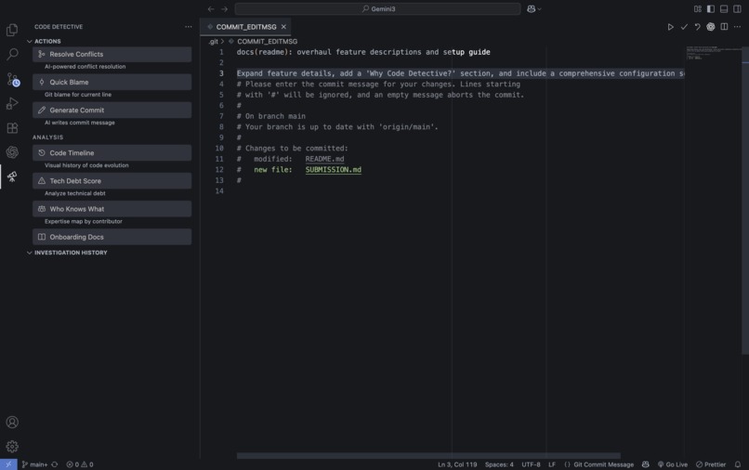The height and width of the screenshot is (470, 749).
Task: Open the Search view in the activity bar
Action: [x=12, y=55]
